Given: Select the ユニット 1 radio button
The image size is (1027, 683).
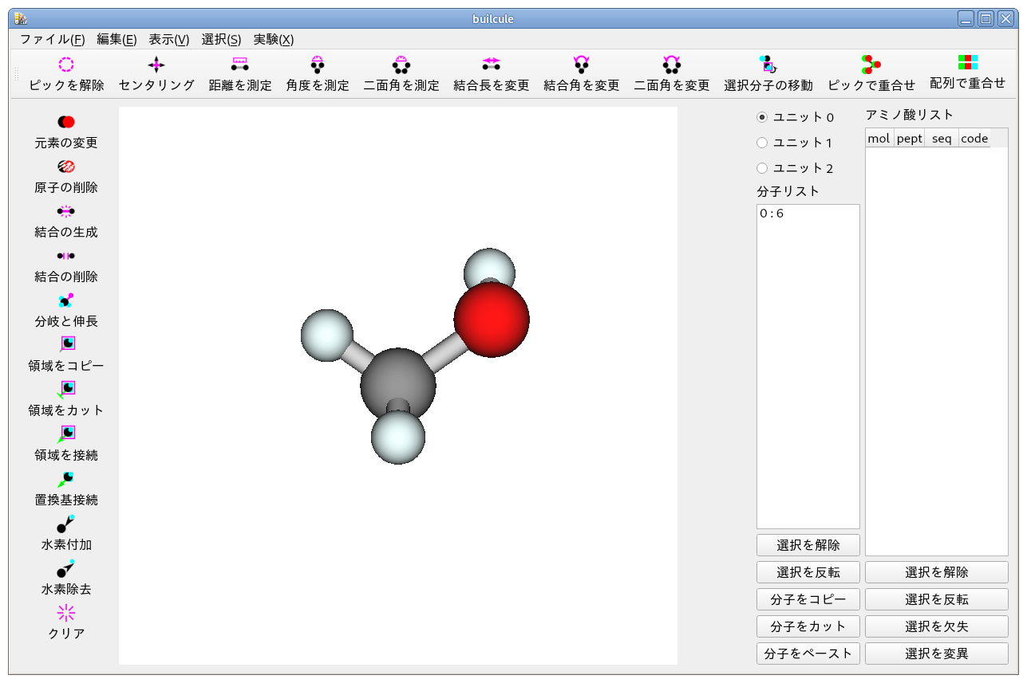Looking at the screenshot, I should coord(764,143).
